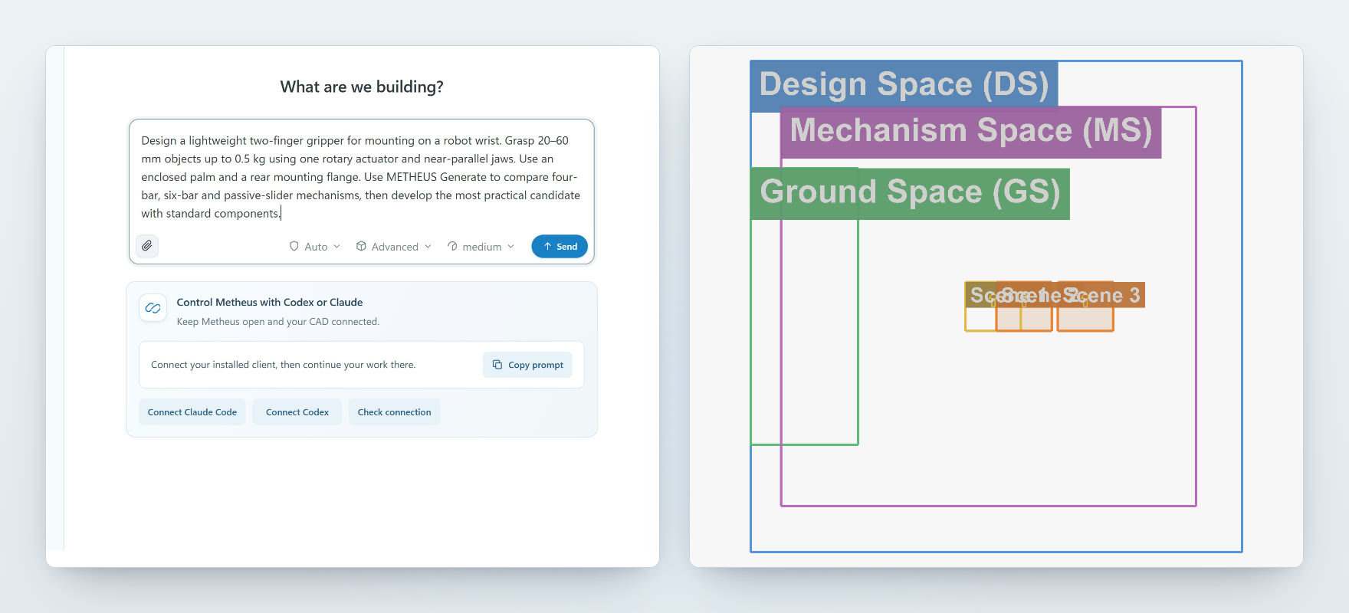Open the medium effort dropdown
The image size is (1349, 613).
[x=481, y=246]
